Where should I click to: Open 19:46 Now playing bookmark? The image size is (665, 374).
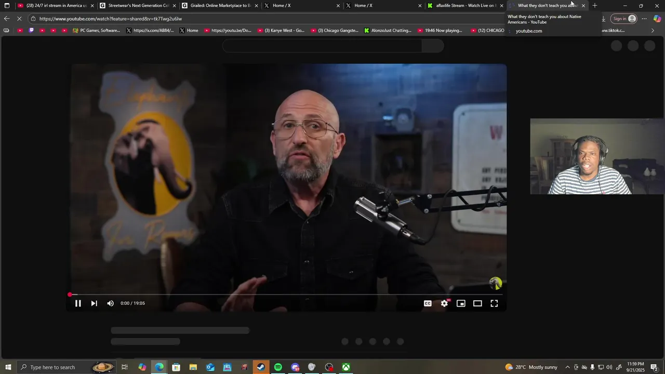coord(440,31)
